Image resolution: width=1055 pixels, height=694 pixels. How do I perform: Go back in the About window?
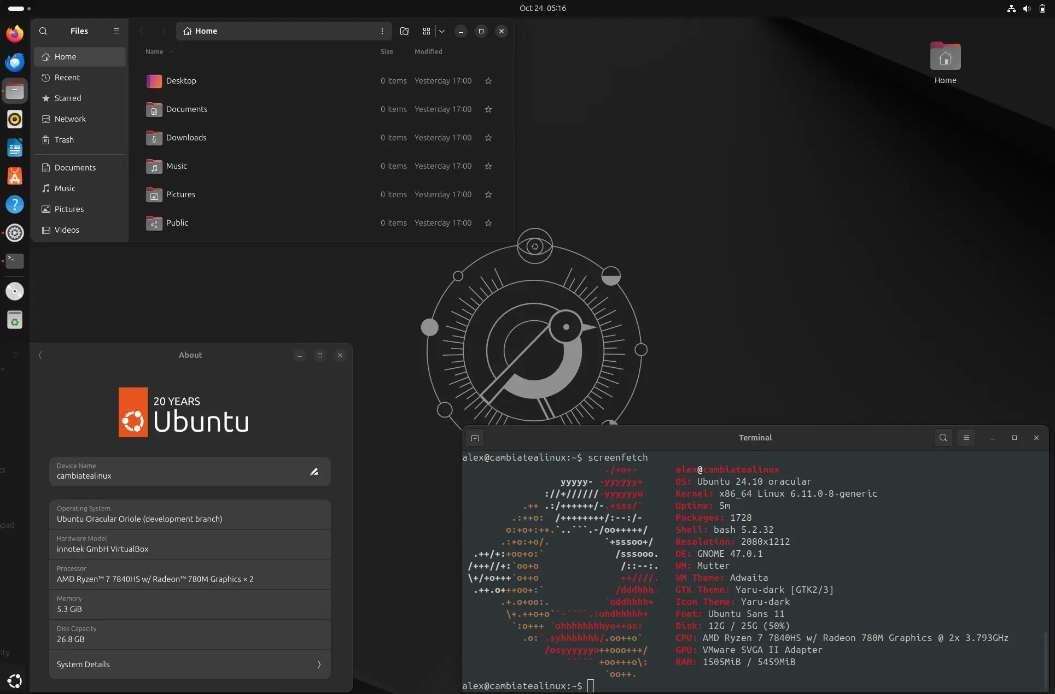[x=40, y=355]
